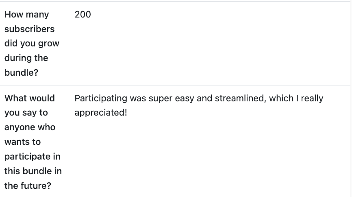Click the words 'which I really' in the answer
352x197 pixels.
coord(296,98)
